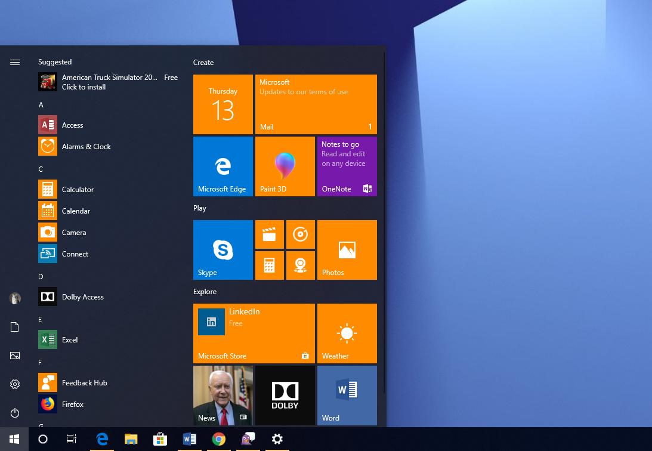Image resolution: width=652 pixels, height=451 pixels.
Task: Open Calendar from the app list
Action: pos(108,211)
